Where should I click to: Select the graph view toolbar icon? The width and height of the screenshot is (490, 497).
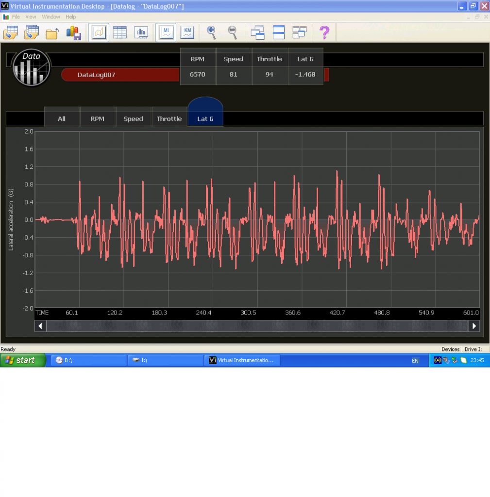click(x=99, y=33)
